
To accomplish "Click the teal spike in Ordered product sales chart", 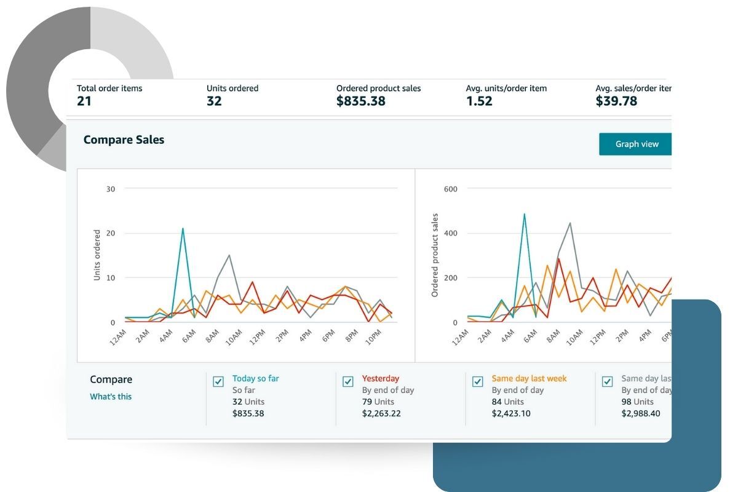I will (524, 215).
